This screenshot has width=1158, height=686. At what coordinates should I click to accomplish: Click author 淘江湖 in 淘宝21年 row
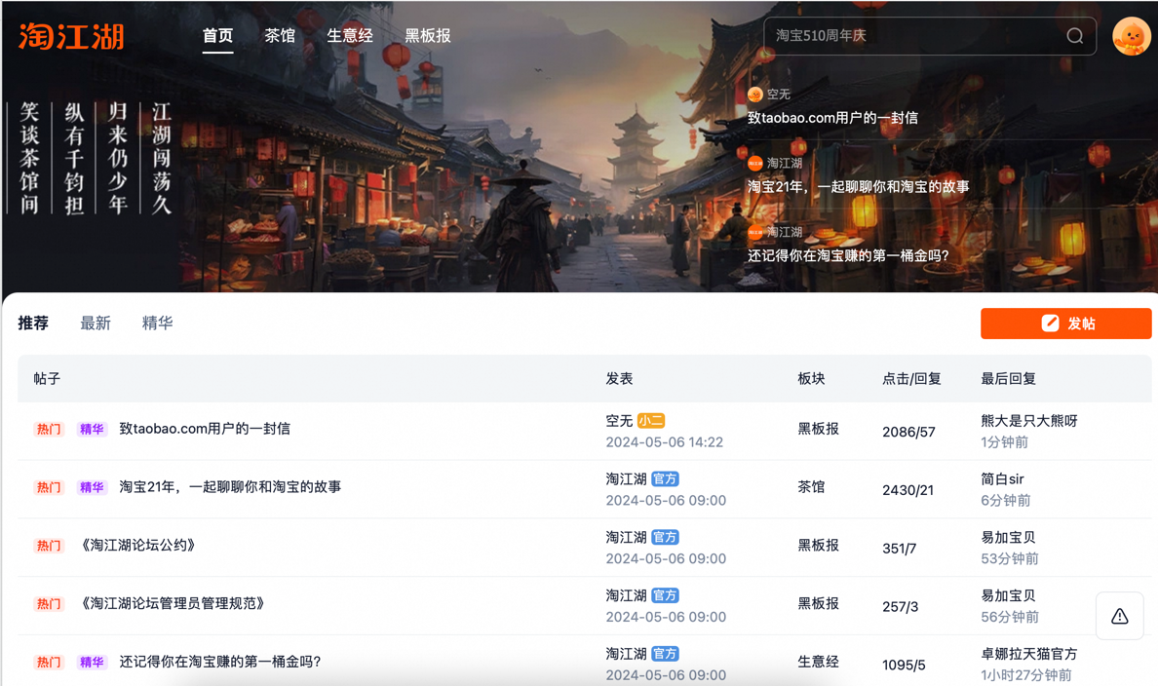pyautogui.click(x=626, y=479)
